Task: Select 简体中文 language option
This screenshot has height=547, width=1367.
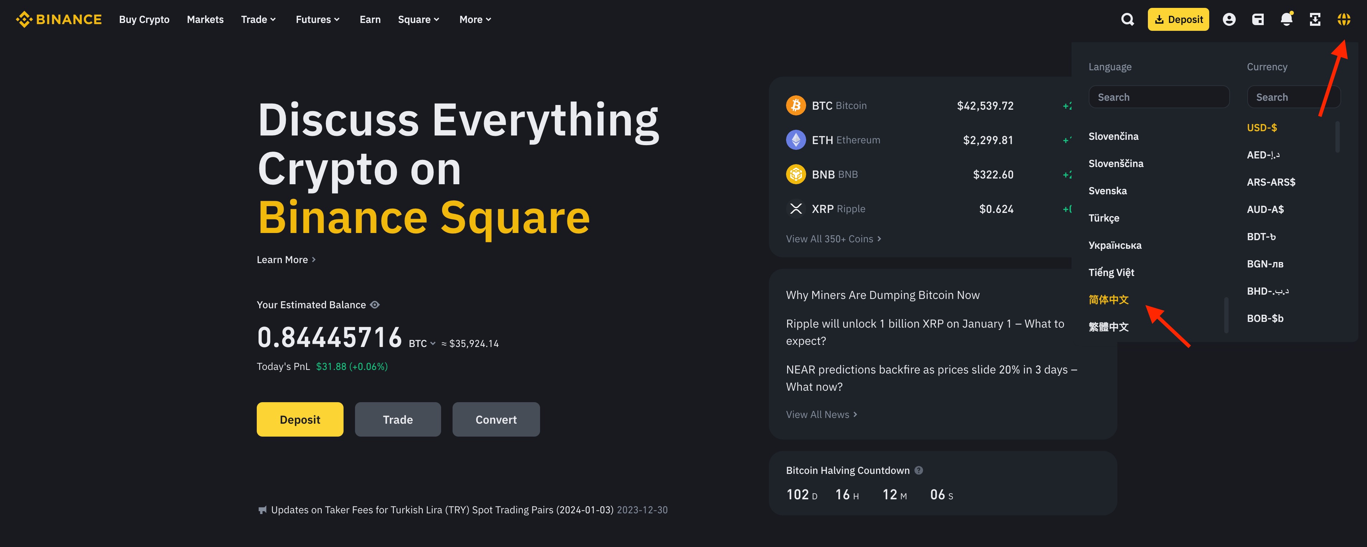Action: point(1108,300)
